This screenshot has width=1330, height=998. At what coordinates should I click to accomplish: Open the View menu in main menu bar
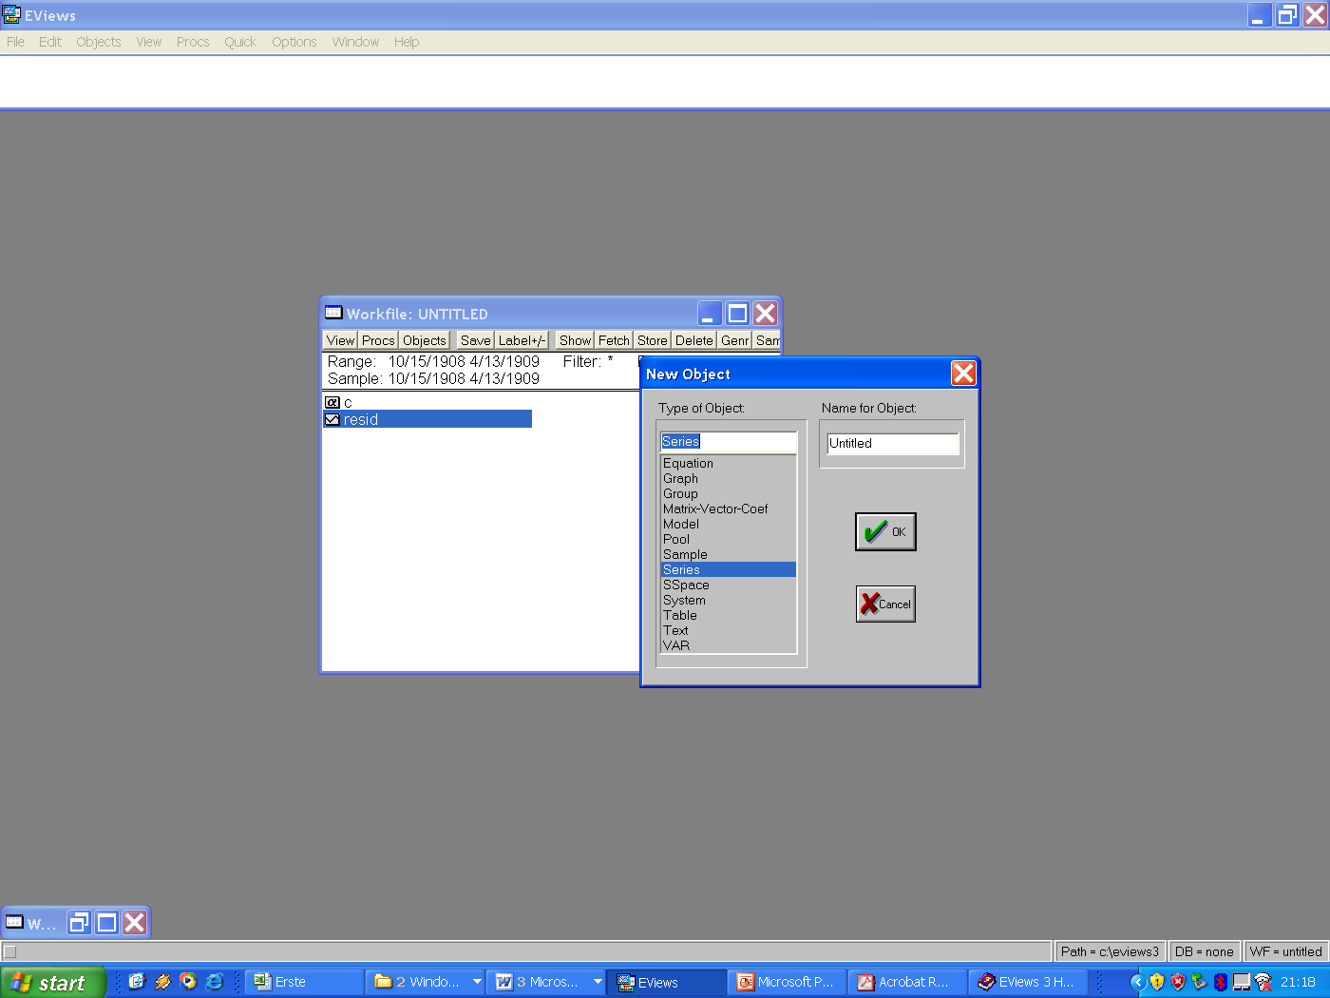point(149,42)
